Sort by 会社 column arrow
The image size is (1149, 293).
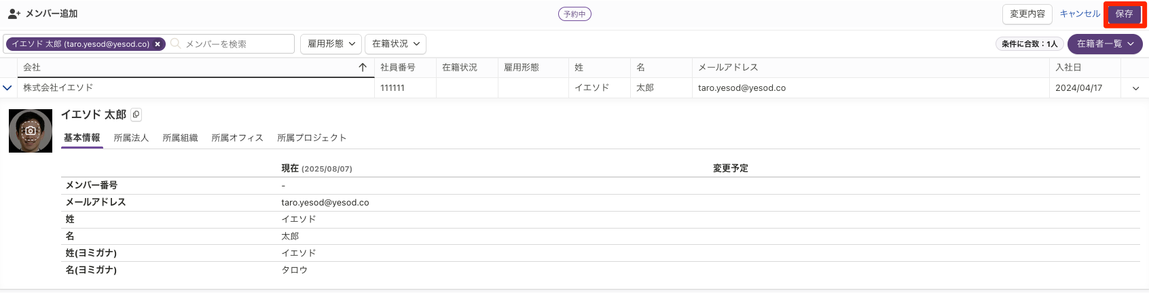pos(363,67)
